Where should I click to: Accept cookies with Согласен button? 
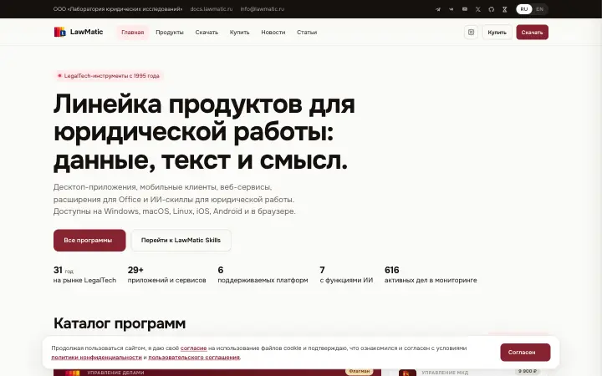[x=525, y=353]
